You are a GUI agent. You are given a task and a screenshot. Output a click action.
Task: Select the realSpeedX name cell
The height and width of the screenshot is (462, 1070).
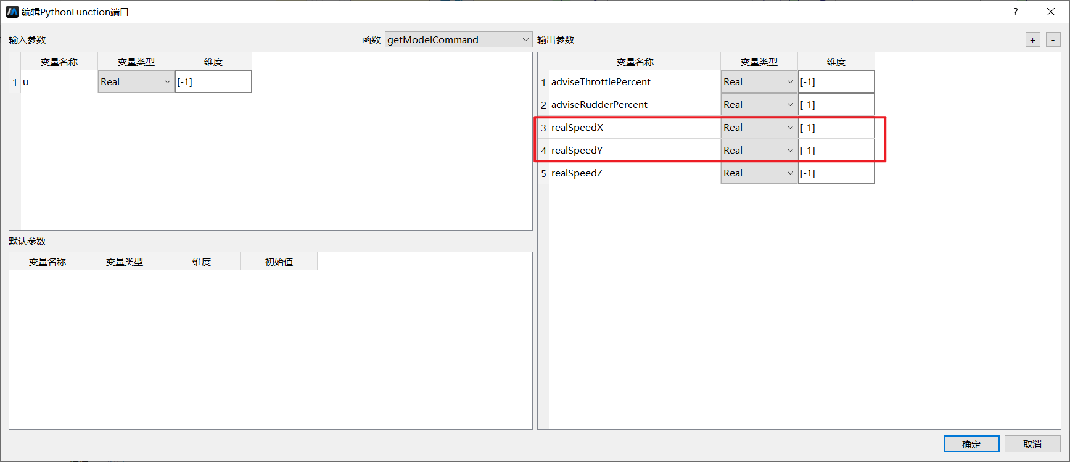635,127
